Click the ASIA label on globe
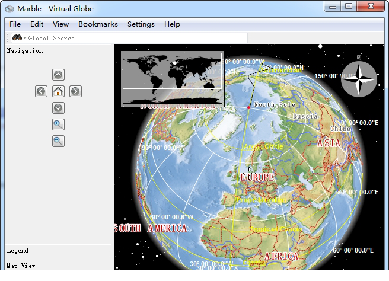This screenshot has height=281, width=389. (x=329, y=143)
